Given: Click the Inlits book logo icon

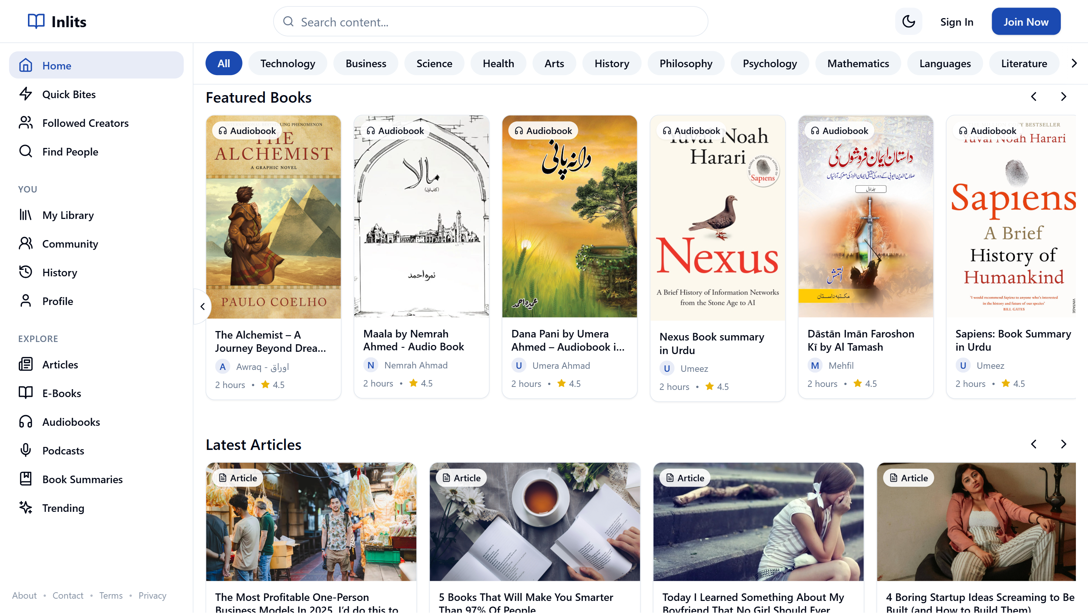Looking at the screenshot, I should point(36,21).
